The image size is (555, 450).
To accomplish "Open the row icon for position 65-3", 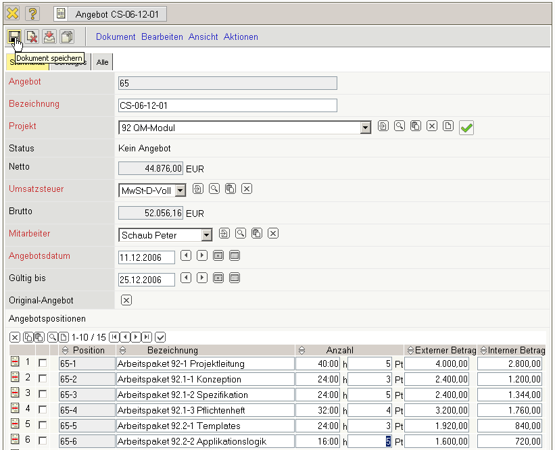I will pyautogui.click(x=15, y=394).
